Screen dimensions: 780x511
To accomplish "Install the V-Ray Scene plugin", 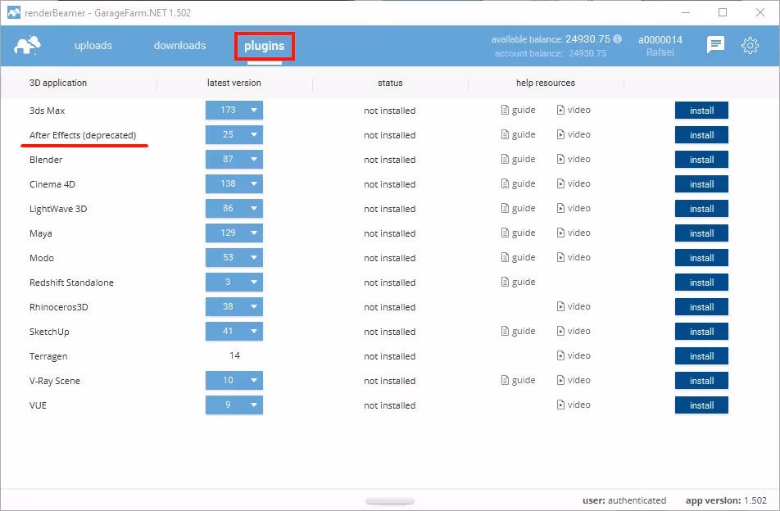I will (x=701, y=381).
